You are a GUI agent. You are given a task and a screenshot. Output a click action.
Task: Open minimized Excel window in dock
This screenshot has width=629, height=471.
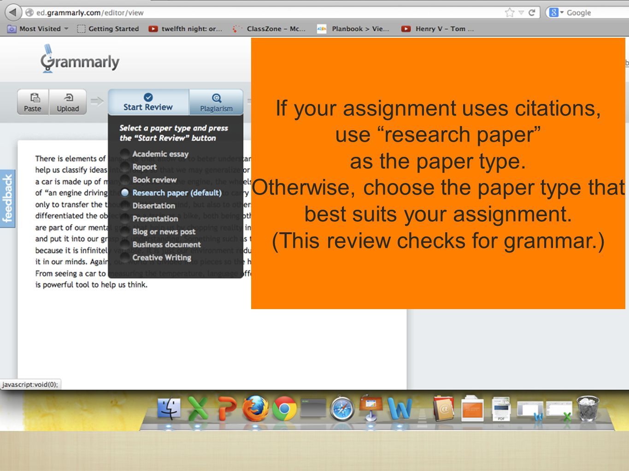pyautogui.click(x=558, y=410)
